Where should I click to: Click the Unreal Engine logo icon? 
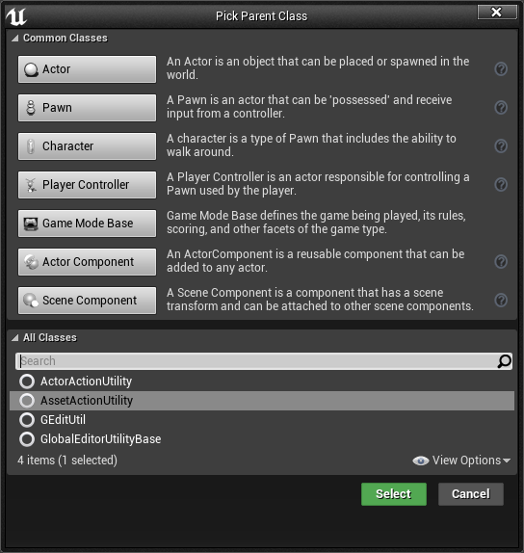16,16
